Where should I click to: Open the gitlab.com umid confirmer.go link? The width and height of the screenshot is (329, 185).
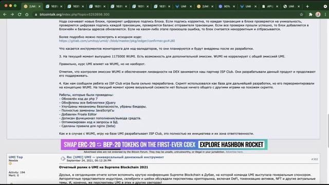pyautogui.click(x=117, y=41)
